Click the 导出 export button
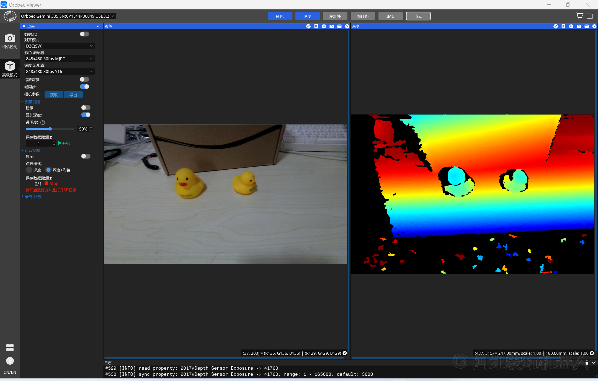Viewport: 598px width, 381px height. (x=73, y=95)
